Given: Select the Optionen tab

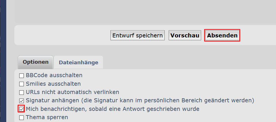Looking at the screenshot, I should tap(36, 62).
